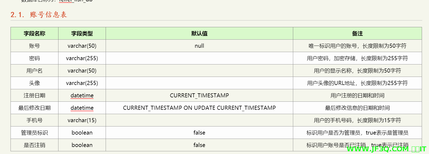Select the CURRENT_TIMESTAMP ON UPDATE default cell
This screenshot has width=429, height=154.
click(199, 108)
